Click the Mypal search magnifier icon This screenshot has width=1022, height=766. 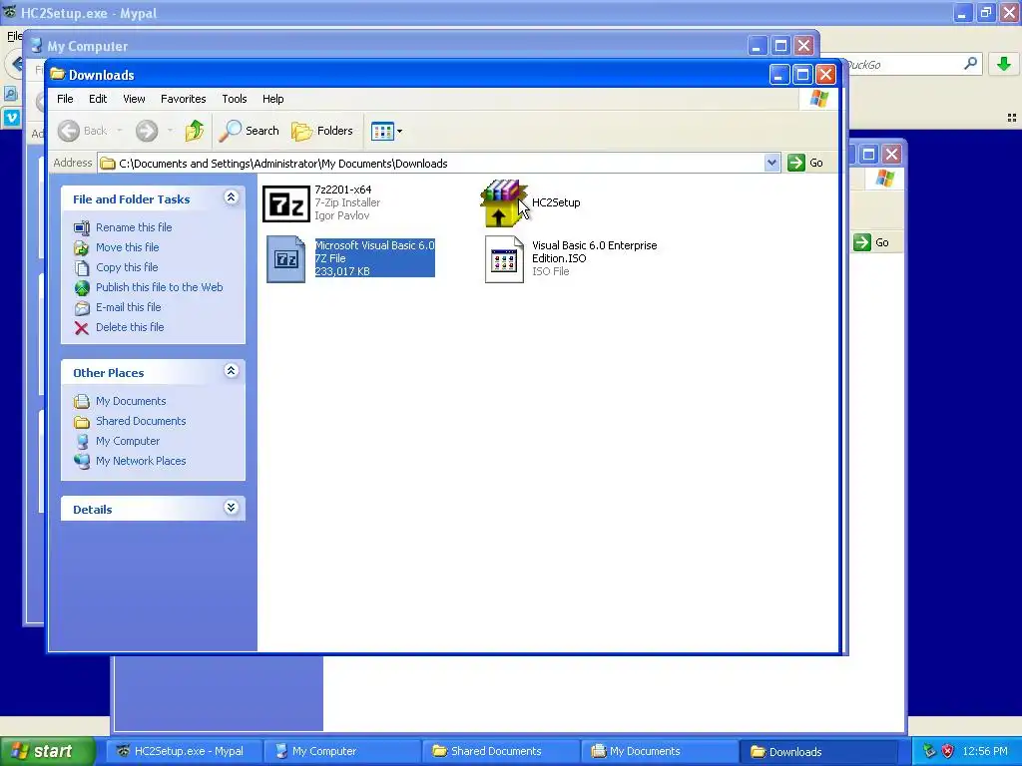coord(970,64)
